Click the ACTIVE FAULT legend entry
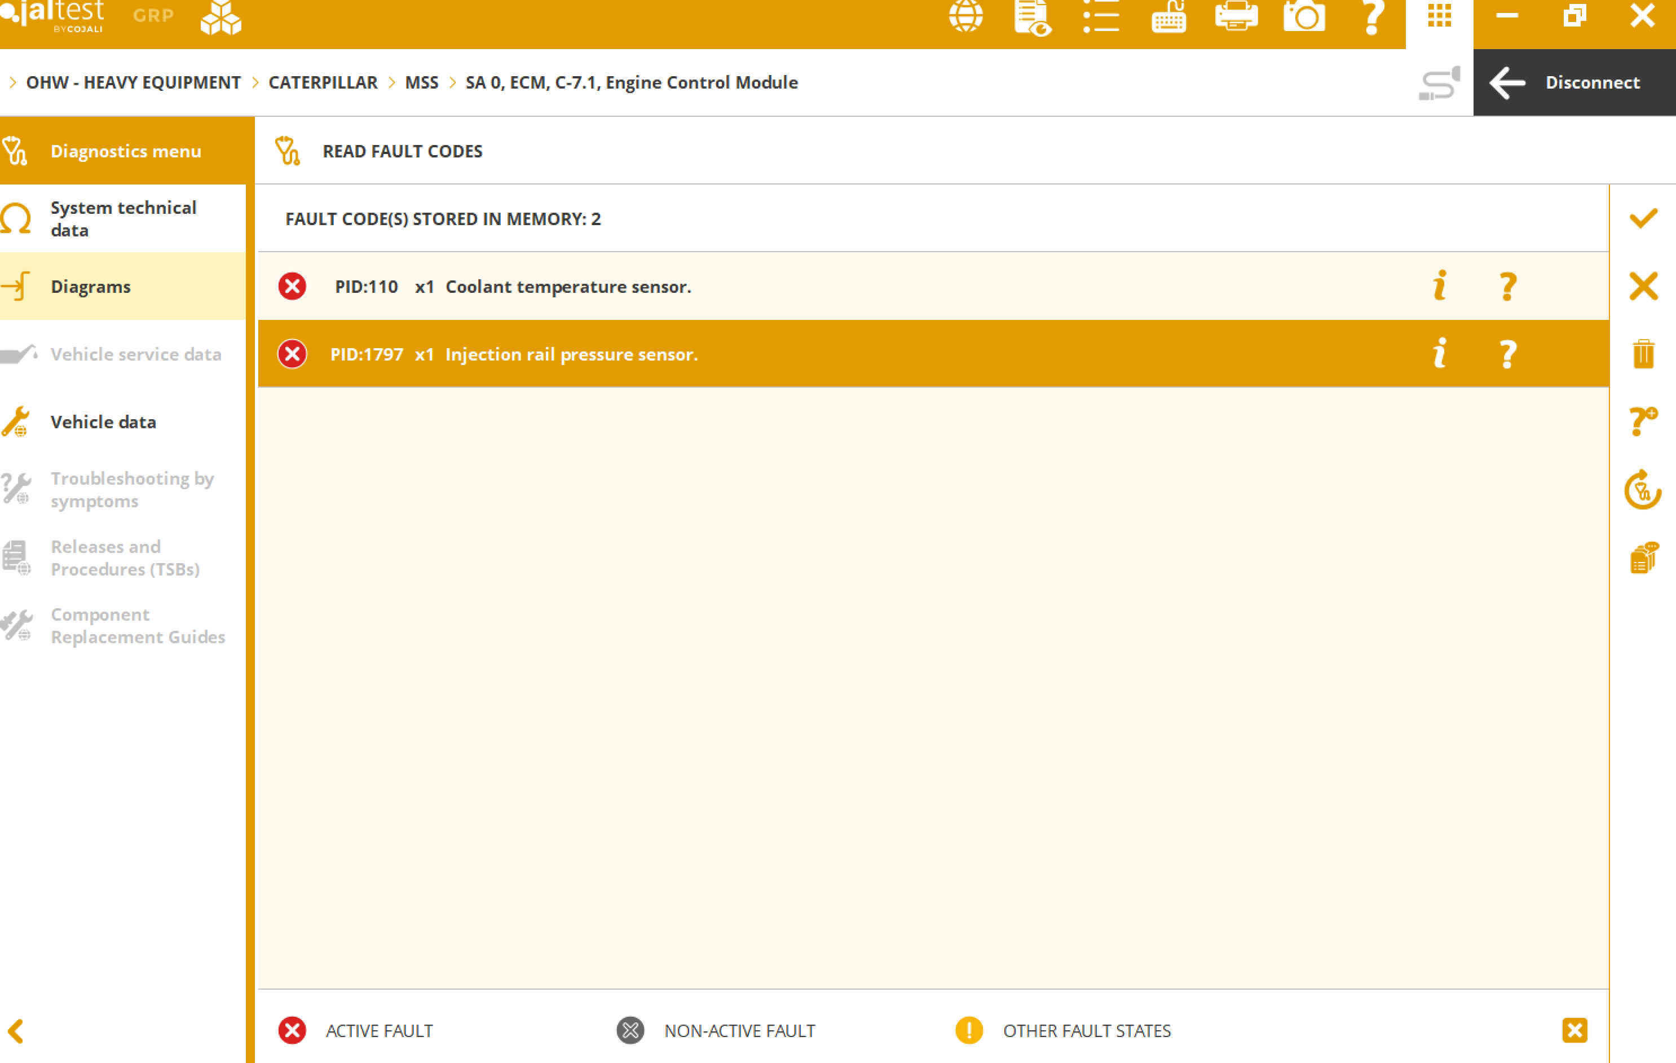1676x1063 pixels. 355,1030
